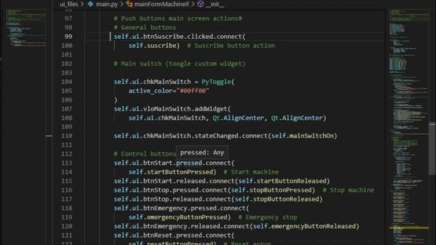Click the first Qt.AlignCenter on line 108
This screenshot has height=245, width=436.
click(238, 118)
